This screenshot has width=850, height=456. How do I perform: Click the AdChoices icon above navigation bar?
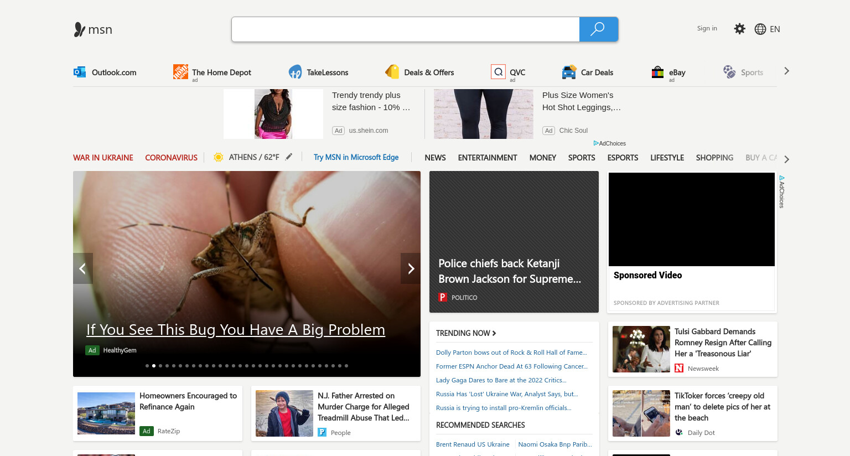(596, 143)
